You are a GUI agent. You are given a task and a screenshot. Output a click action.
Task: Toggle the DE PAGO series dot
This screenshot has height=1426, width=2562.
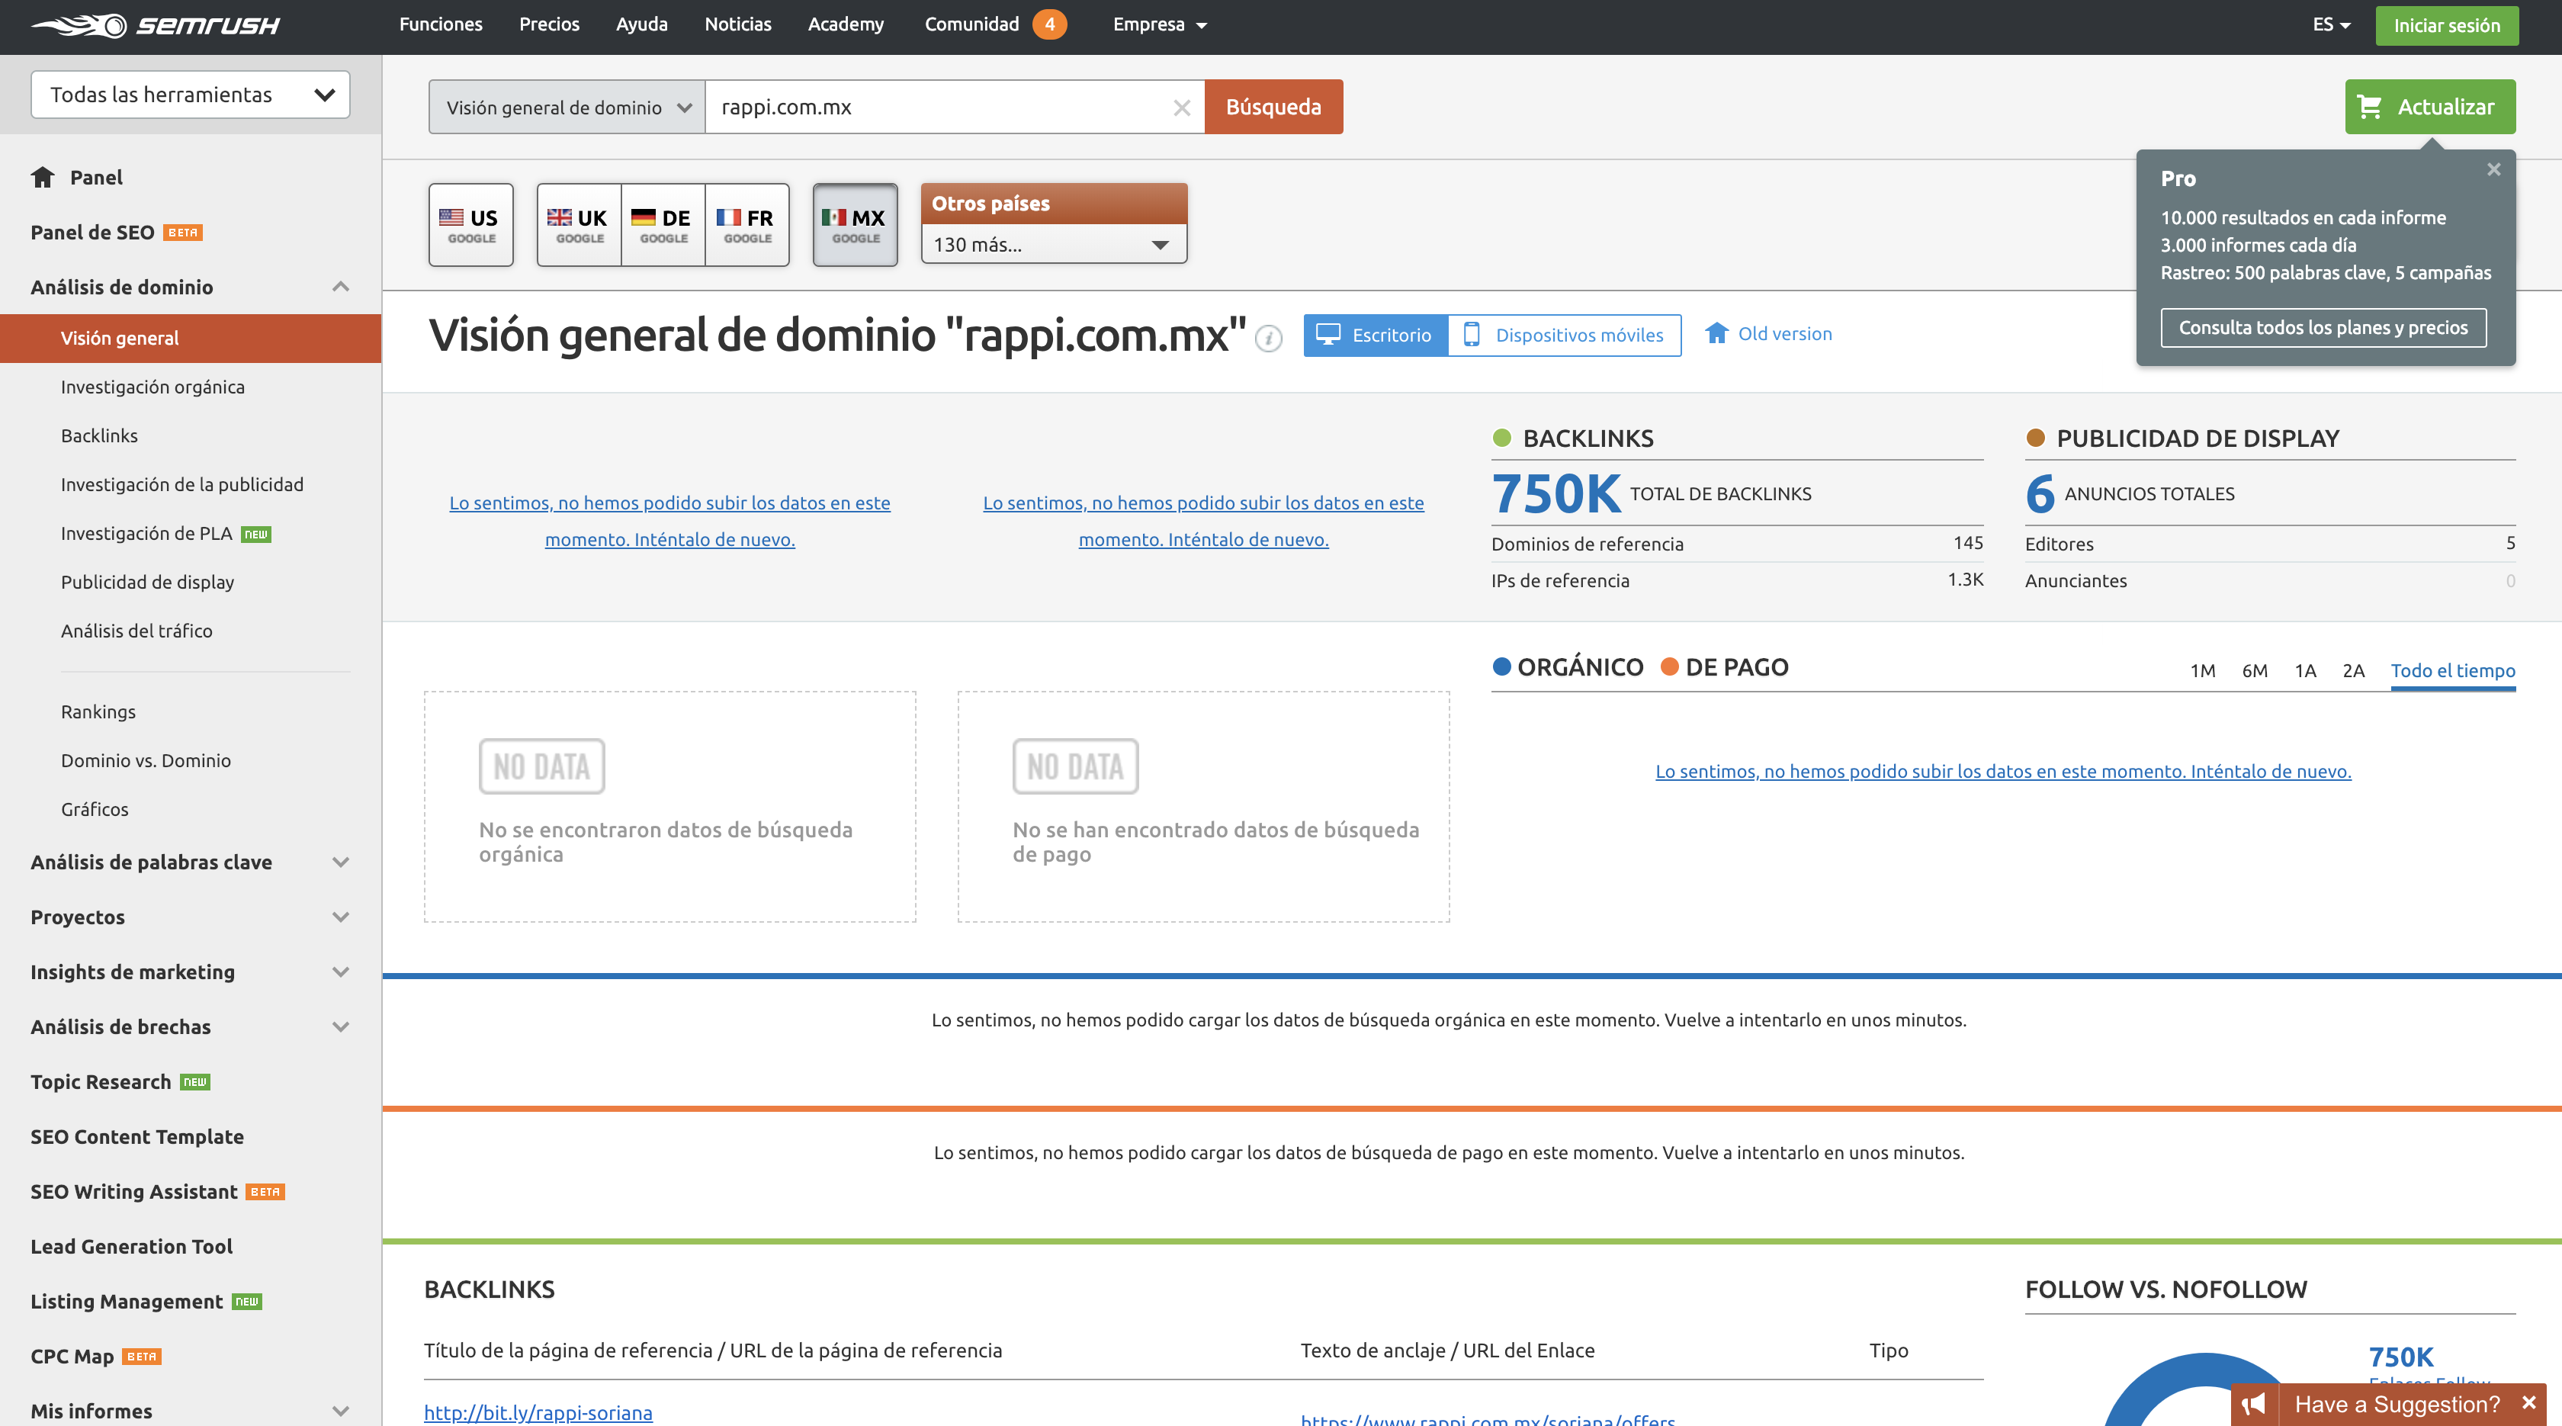click(x=1670, y=666)
